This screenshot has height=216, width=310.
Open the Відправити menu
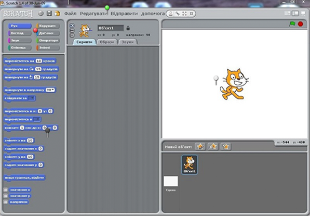point(124,14)
